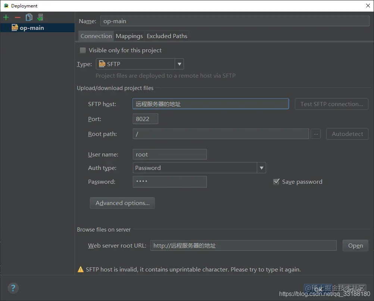Open the help question mark button
The image size is (374, 301).
tap(13, 288)
